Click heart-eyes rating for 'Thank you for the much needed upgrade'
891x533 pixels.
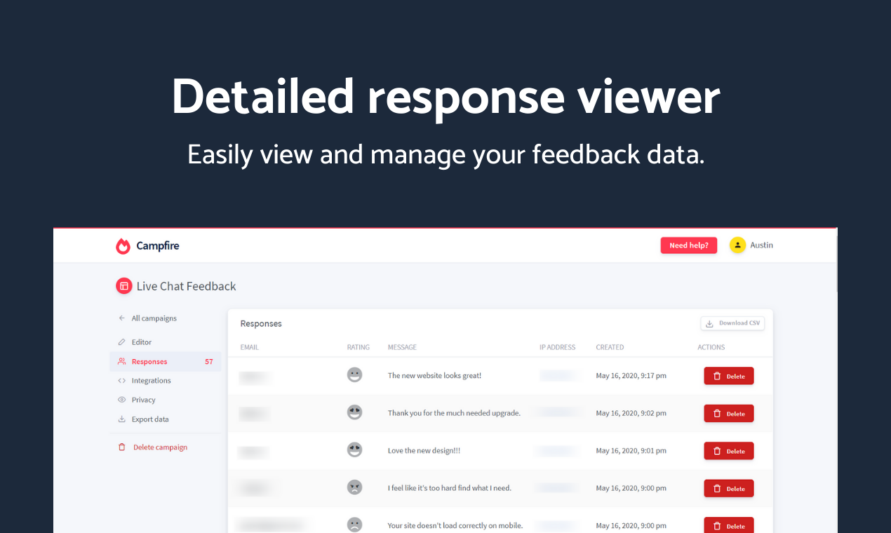(x=355, y=412)
